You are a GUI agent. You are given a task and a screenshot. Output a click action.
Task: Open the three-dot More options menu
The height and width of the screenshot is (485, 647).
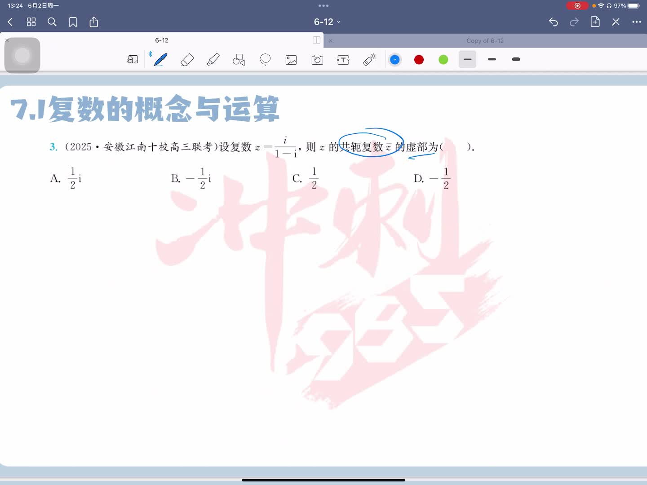[636, 22]
